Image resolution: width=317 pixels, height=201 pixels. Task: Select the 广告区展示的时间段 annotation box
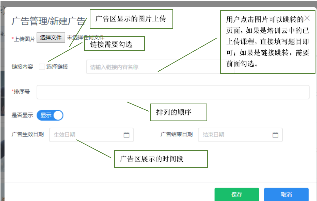click(x=161, y=159)
